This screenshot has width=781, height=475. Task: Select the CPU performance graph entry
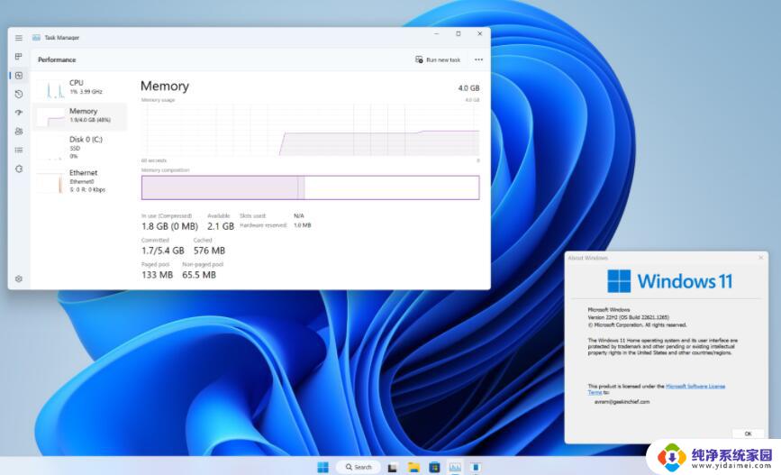(x=80, y=87)
